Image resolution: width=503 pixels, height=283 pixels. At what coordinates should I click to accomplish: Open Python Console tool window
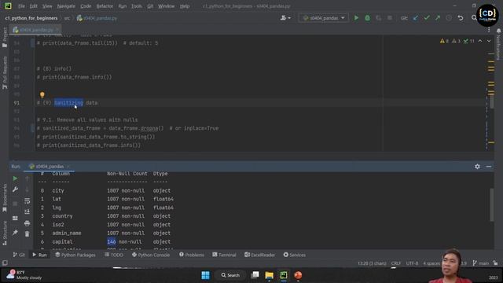[151, 255]
